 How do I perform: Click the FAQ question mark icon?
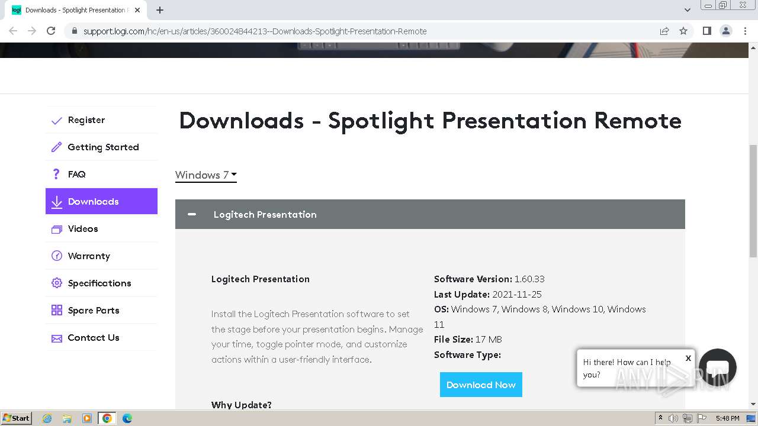pyautogui.click(x=56, y=174)
